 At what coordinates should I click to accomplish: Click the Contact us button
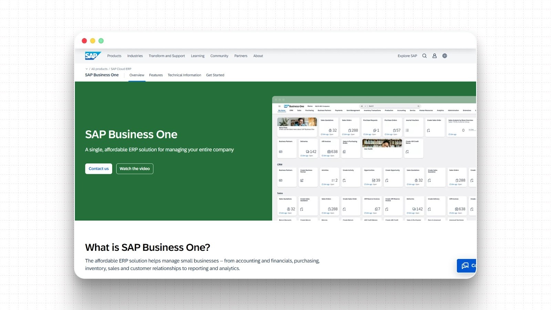coord(98,168)
